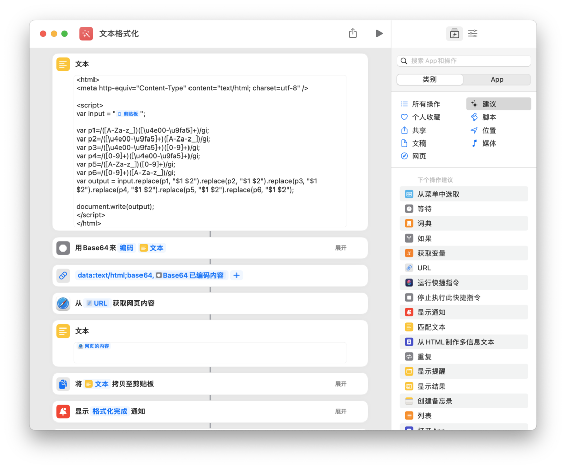Add 运行快捷指令 action

click(x=463, y=283)
